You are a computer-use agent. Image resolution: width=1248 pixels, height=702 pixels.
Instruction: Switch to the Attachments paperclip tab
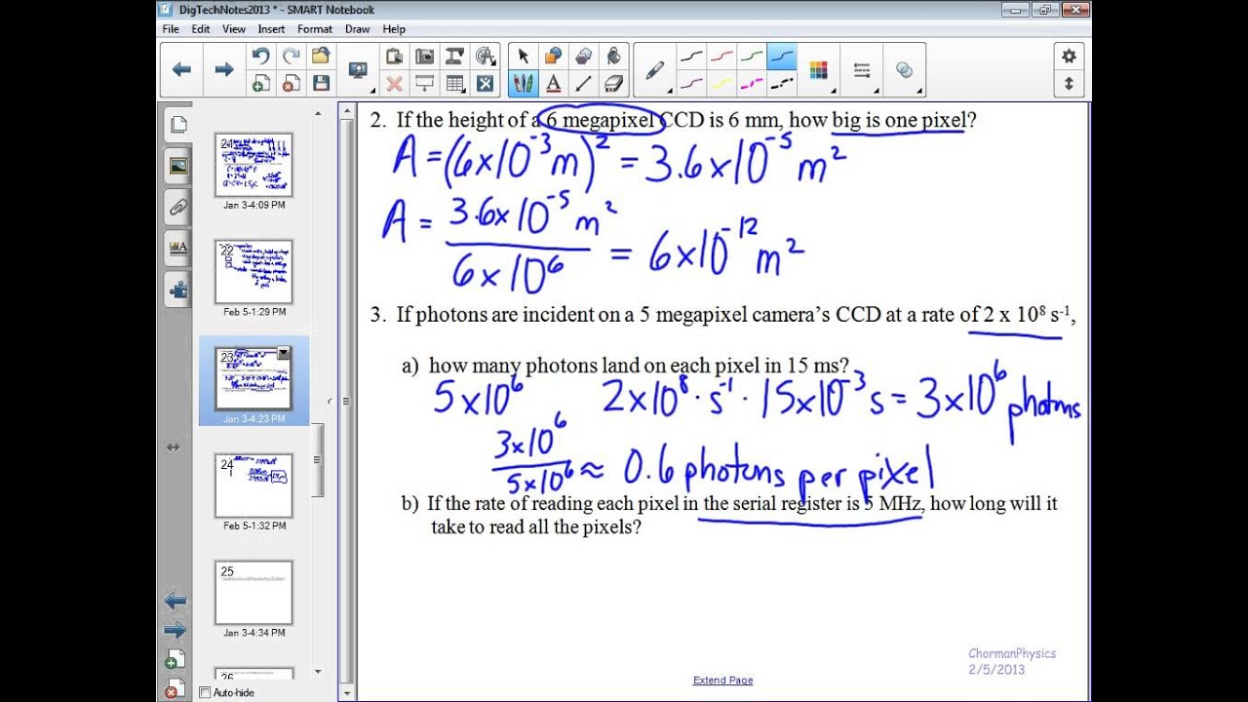(x=177, y=207)
